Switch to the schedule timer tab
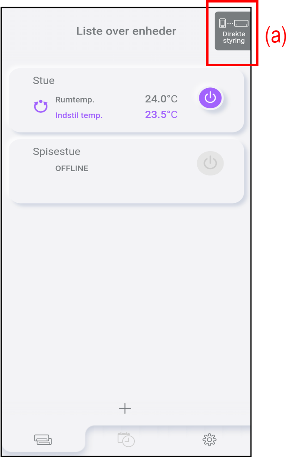 (x=126, y=439)
